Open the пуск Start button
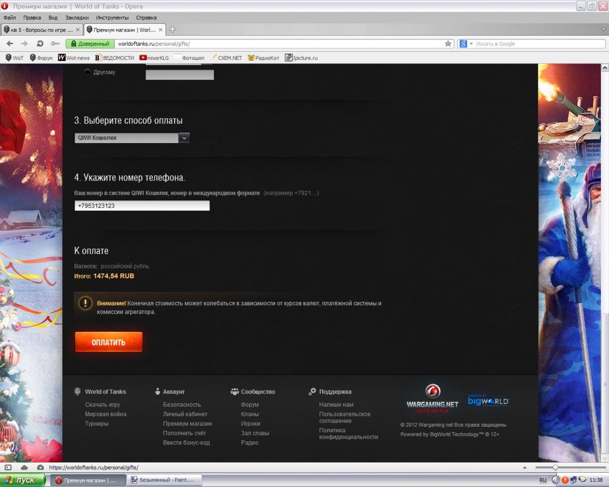This screenshot has width=609, height=487. 23,480
